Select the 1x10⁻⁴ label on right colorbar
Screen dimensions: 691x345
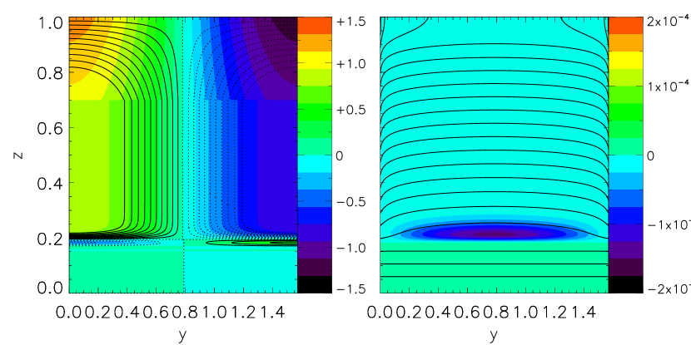tap(668, 86)
